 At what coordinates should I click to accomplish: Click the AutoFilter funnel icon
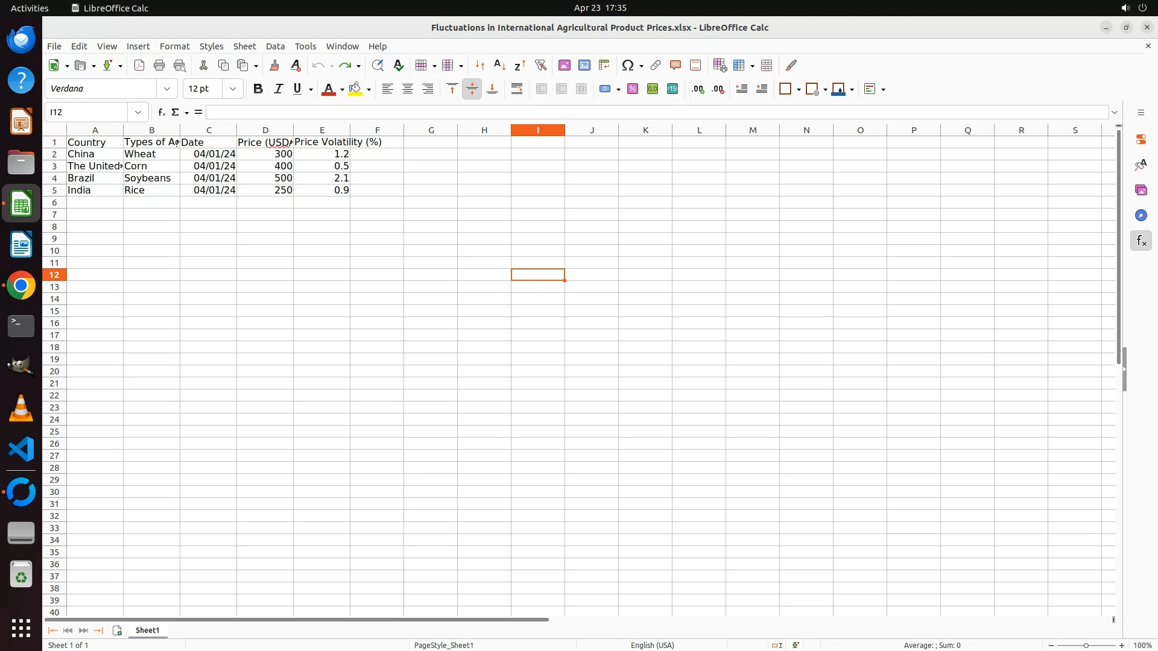coord(541,65)
